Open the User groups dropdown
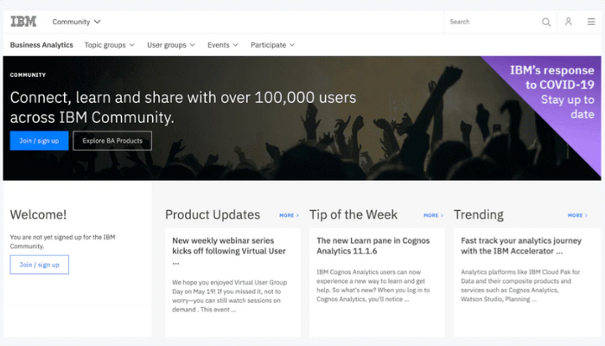The image size is (605, 346). pyautogui.click(x=170, y=45)
